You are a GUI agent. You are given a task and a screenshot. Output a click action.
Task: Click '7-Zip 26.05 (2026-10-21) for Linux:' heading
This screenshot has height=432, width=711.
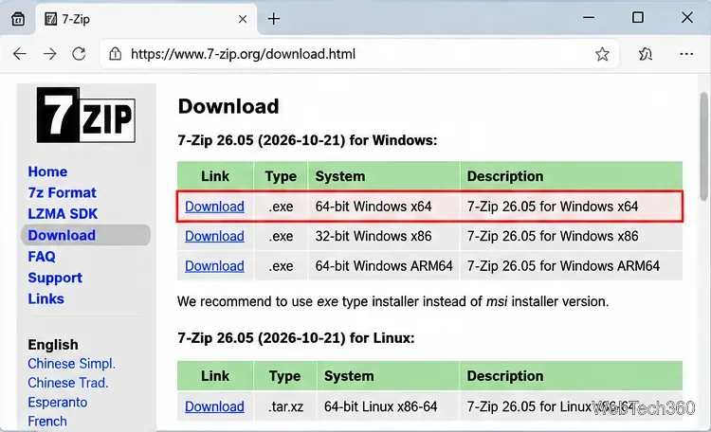pyautogui.click(x=296, y=338)
